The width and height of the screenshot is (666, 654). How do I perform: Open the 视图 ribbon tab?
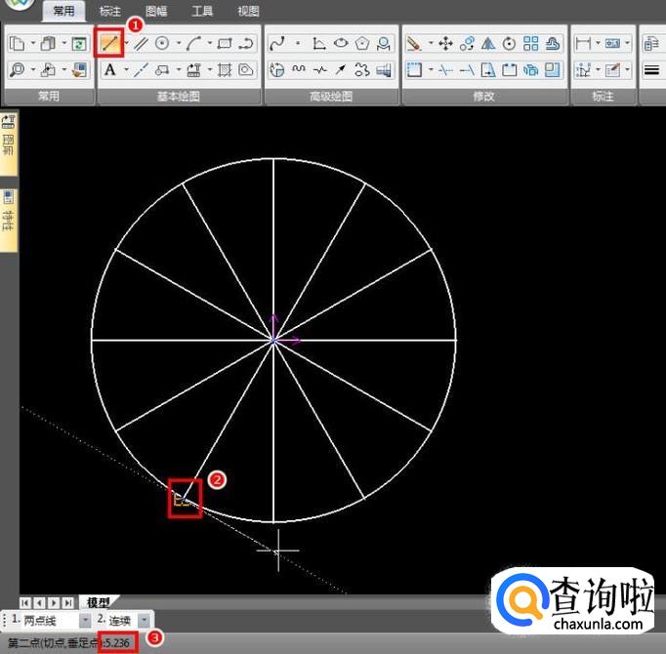pos(248,12)
